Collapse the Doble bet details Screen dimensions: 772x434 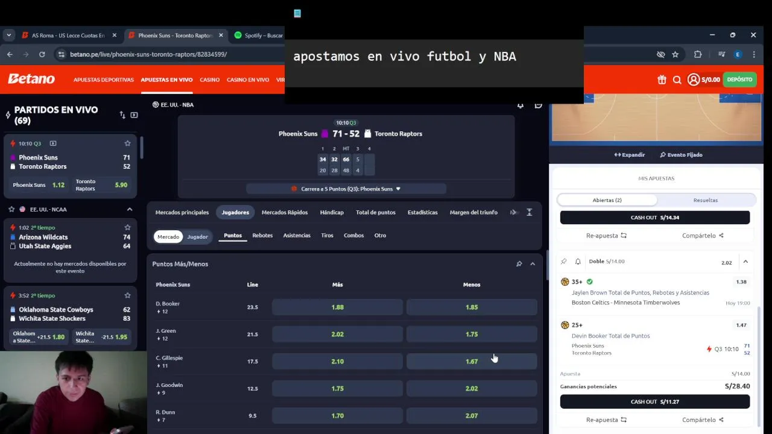coord(745,262)
